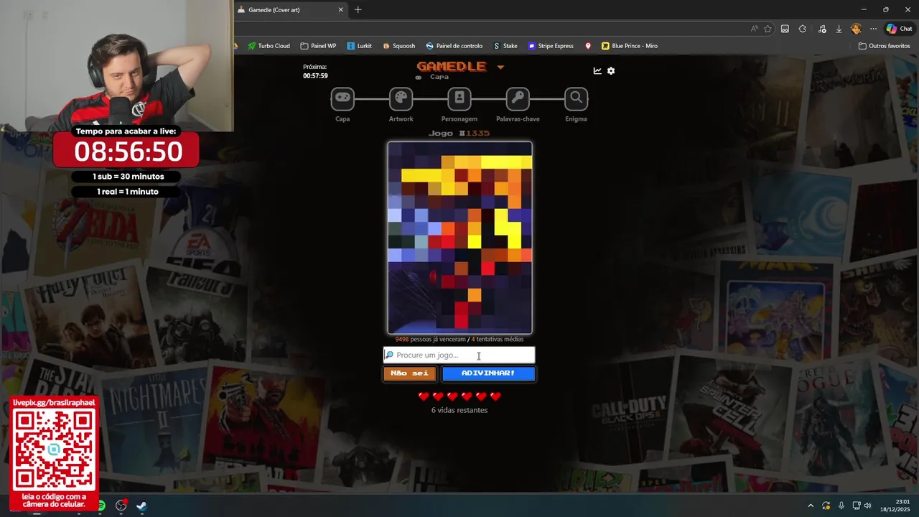Click the 'Próxima: 00:57:59' countdown

click(315, 71)
